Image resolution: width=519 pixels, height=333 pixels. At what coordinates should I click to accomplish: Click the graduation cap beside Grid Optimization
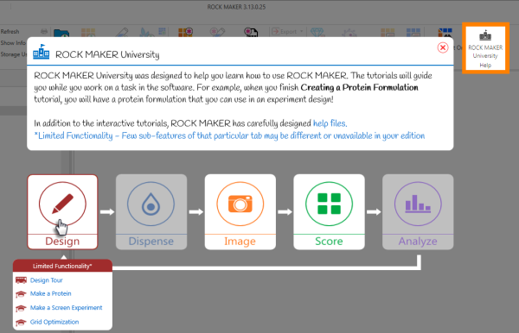pyautogui.click(x=21, y=322)
